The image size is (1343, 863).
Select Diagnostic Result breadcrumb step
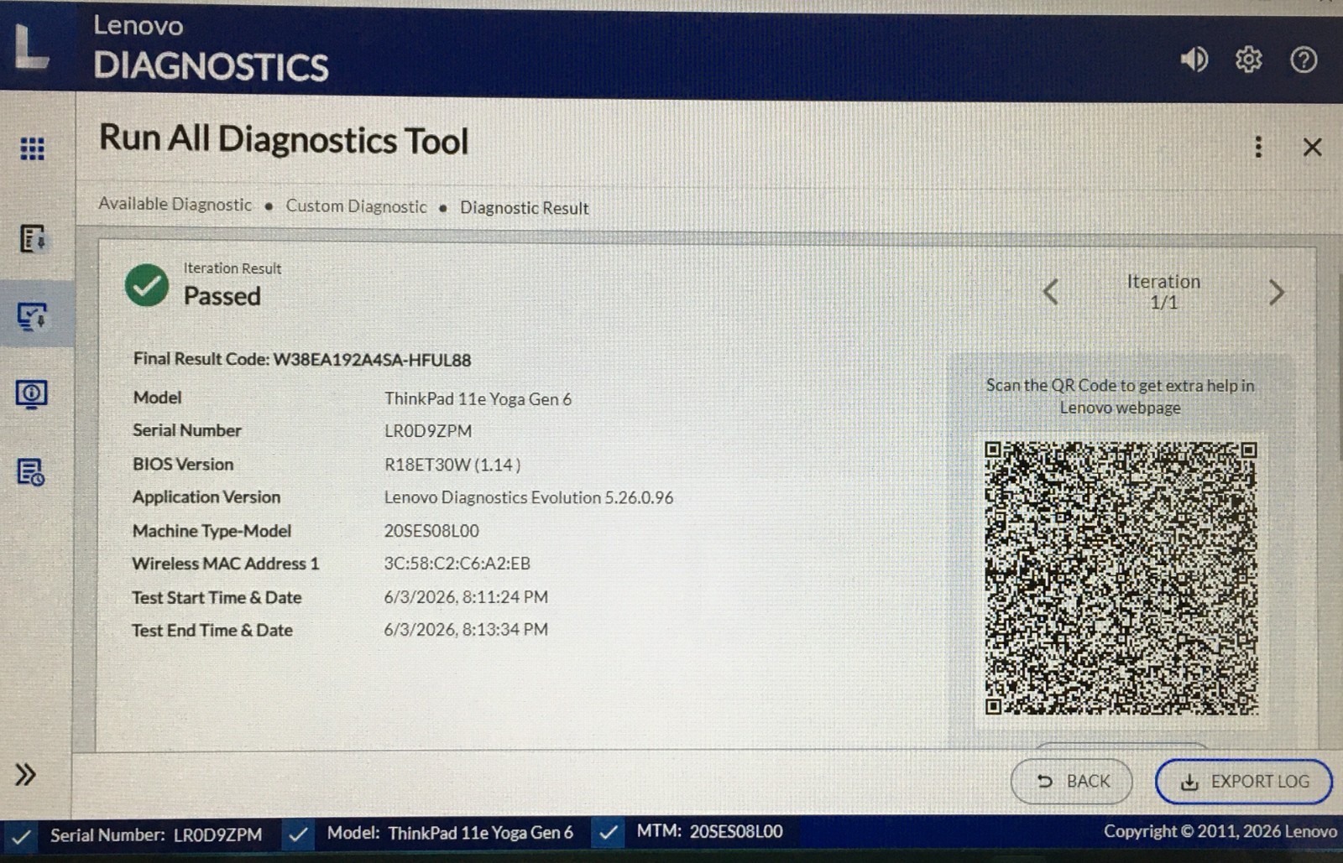coord(524,207)
